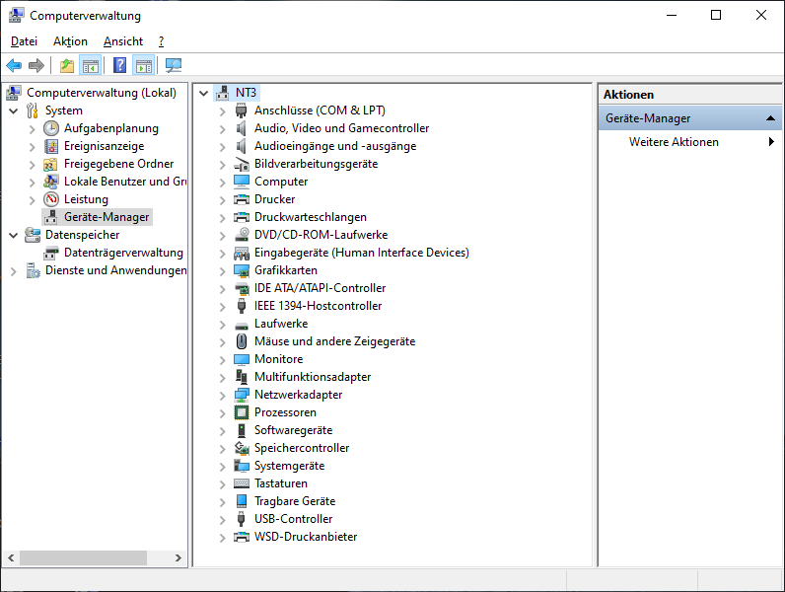Click the Grafikkarten icon

pos(242,270)
